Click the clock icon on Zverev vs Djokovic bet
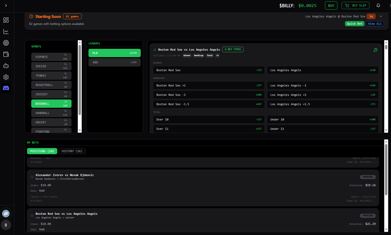 tap(32, 177)
